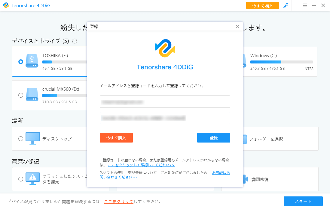Click the folder icon beside フォルダーを選択

245,139
